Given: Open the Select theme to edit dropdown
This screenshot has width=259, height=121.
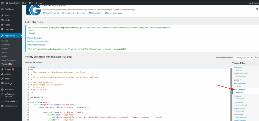Looking at the screenshot, I should point(243,57).
